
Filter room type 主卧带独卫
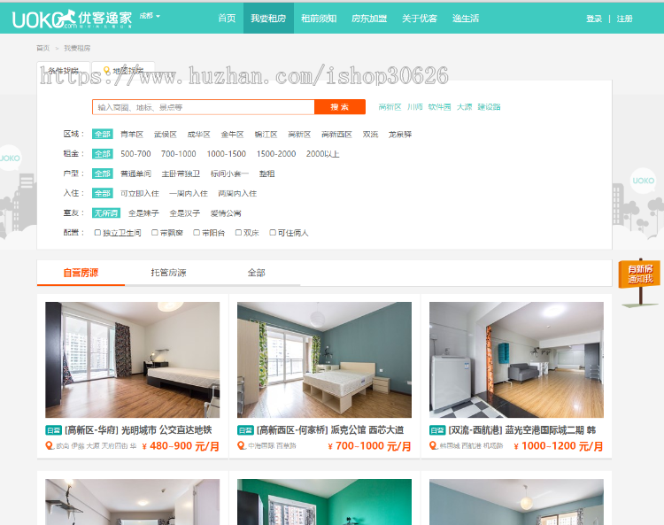point(181,174)
